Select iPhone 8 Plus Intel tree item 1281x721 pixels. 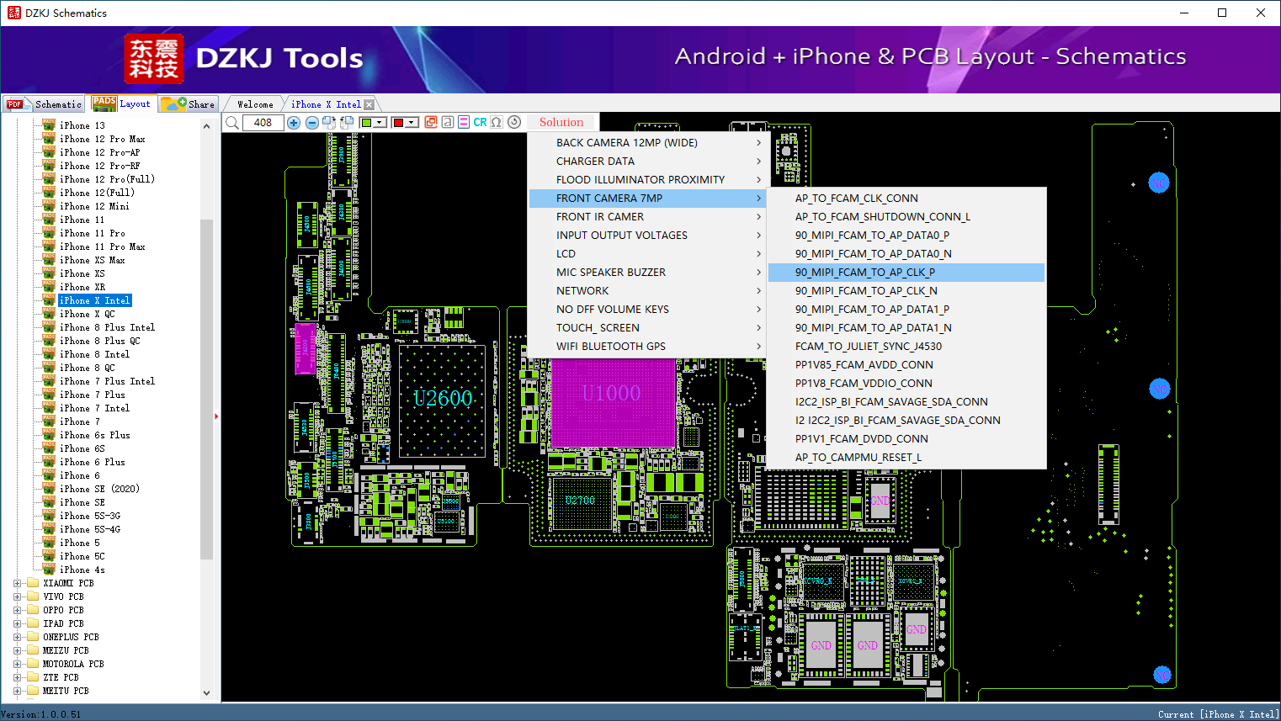[x=107, y=327]
